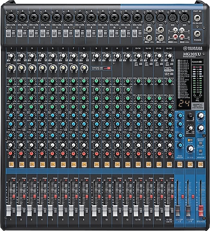The width and height of the screenshot is (210, 231).
Task: Click the channel 5 red pan knob
Action: coord(52,153)
